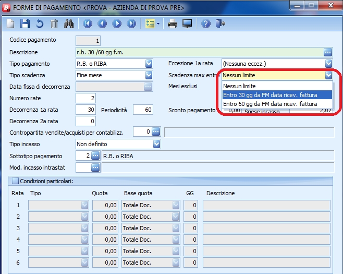The image size is (343, 274).
Task: Print using the printer icon
Action: coord(173,23)
